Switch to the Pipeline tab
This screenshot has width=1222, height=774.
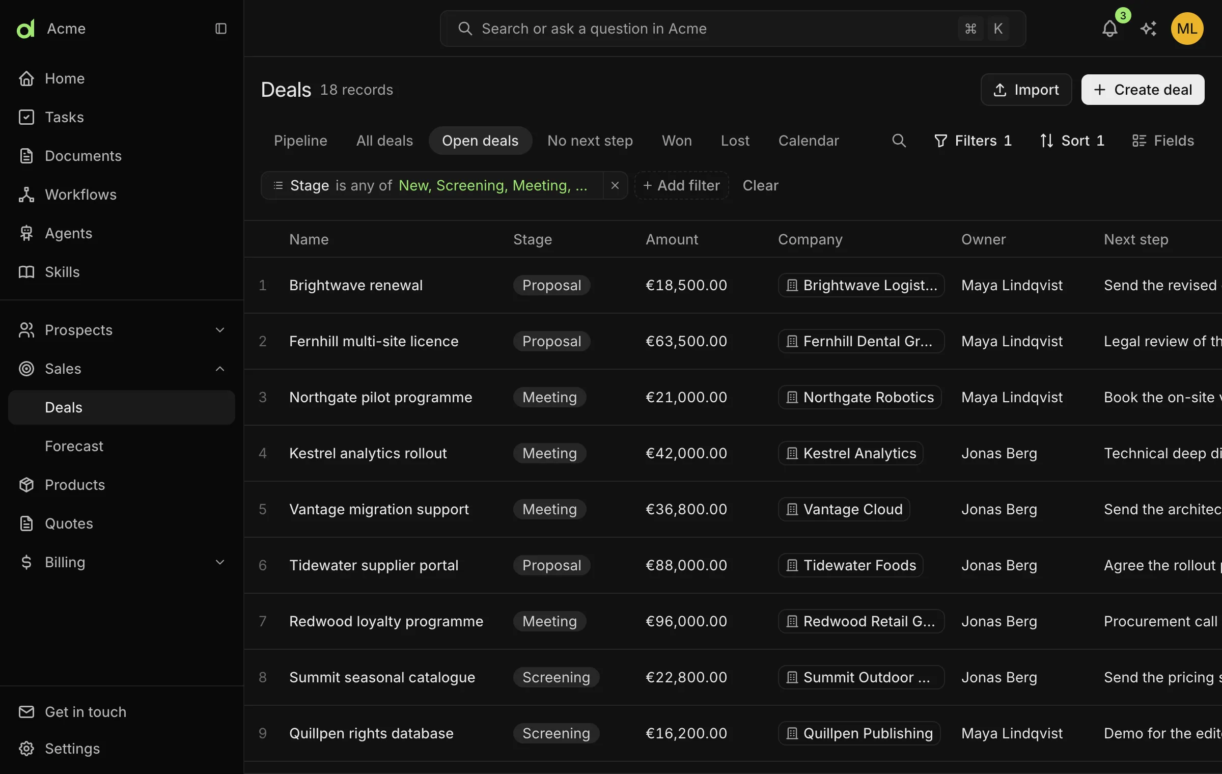coord(300,141)
